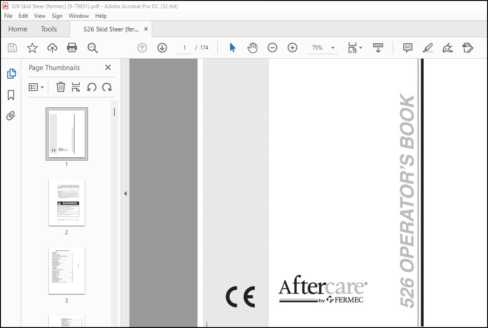The image size is (488, 328).
Task: Expand the fit page options arrow
Action: (x=361, y=47)
